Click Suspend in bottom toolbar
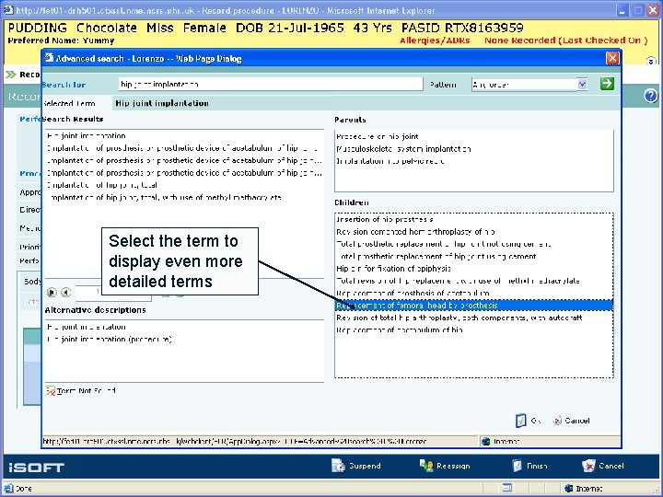The width and height of the screenshot is (663, 497). pos(356,466)
